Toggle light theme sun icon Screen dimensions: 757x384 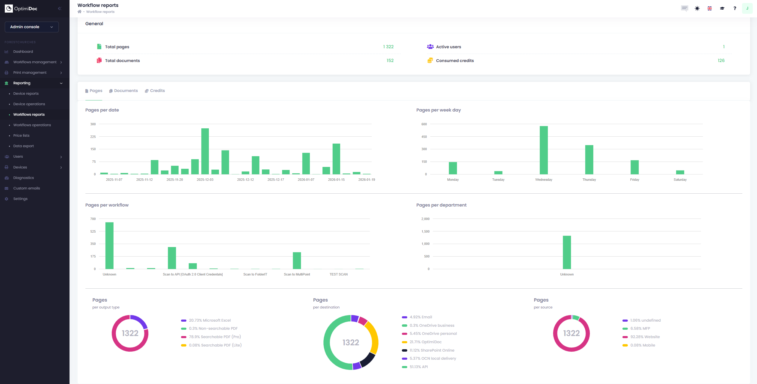697,8
